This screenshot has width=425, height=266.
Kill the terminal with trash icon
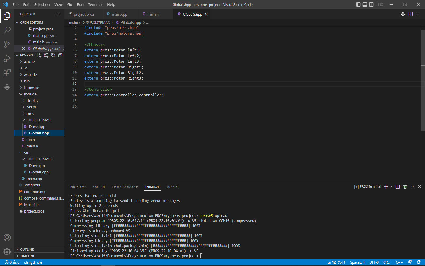(405, 186)
